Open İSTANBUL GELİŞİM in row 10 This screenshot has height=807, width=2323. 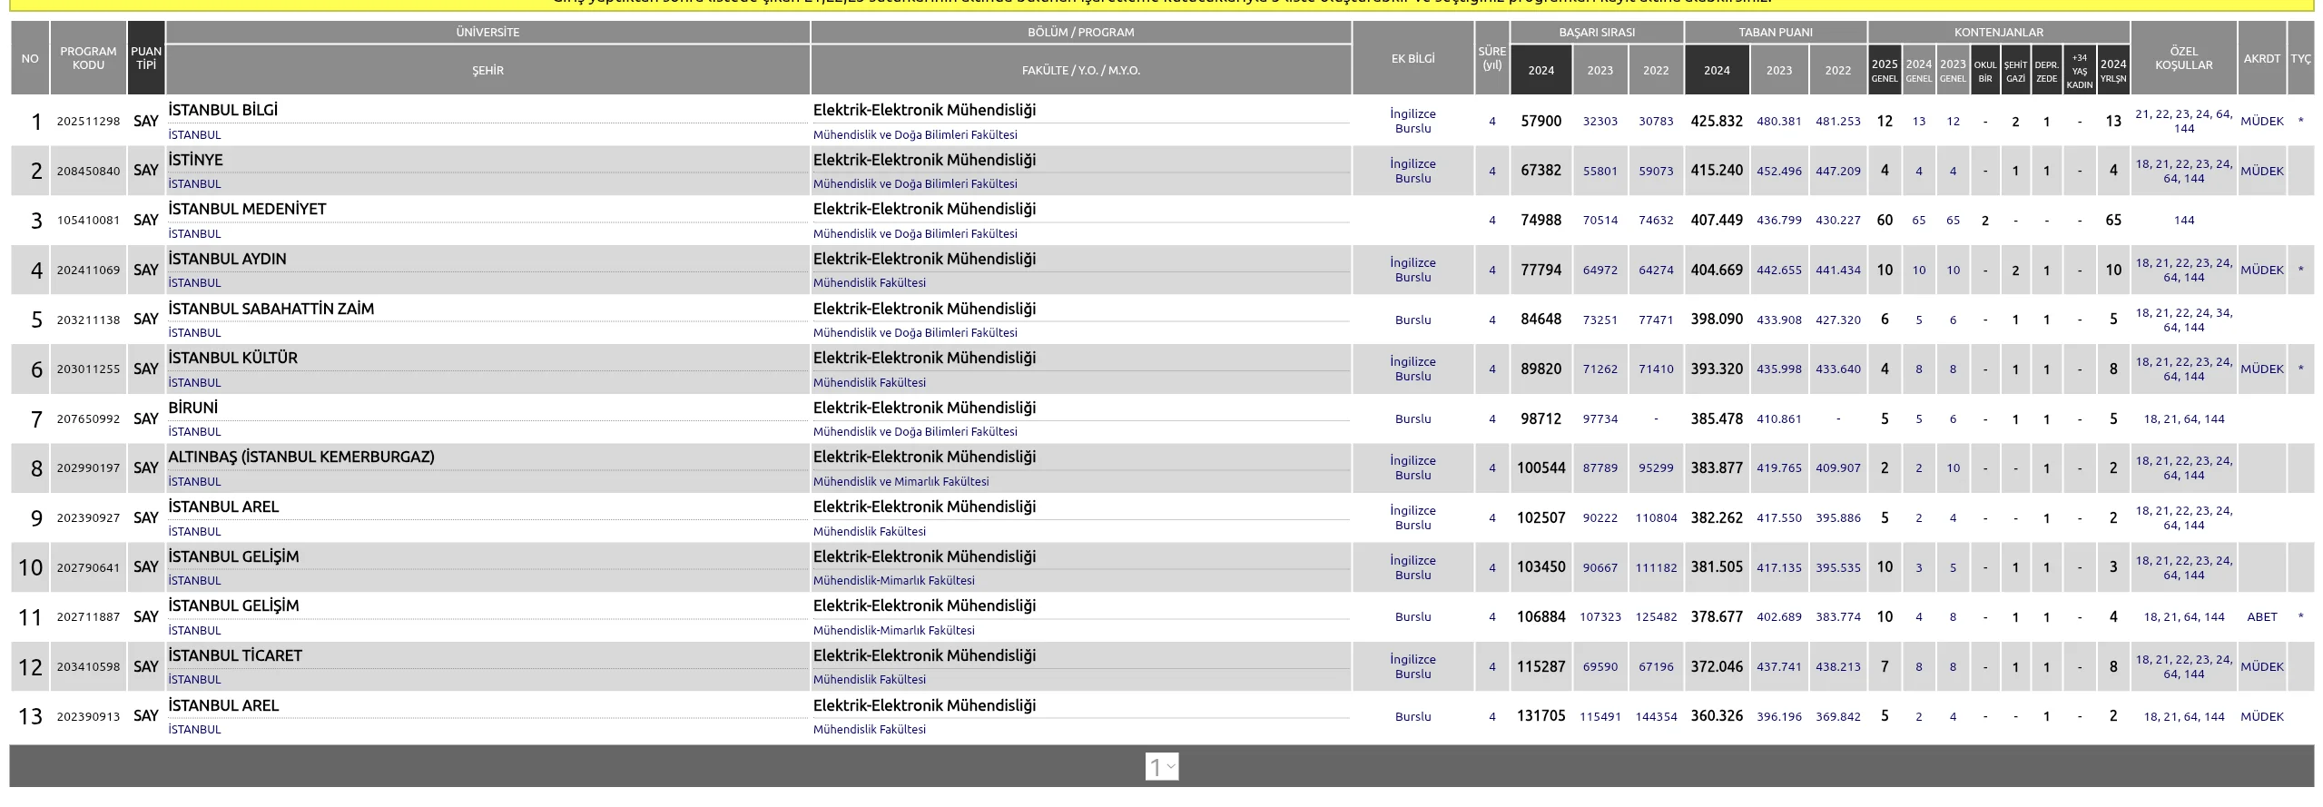(233, 556)
